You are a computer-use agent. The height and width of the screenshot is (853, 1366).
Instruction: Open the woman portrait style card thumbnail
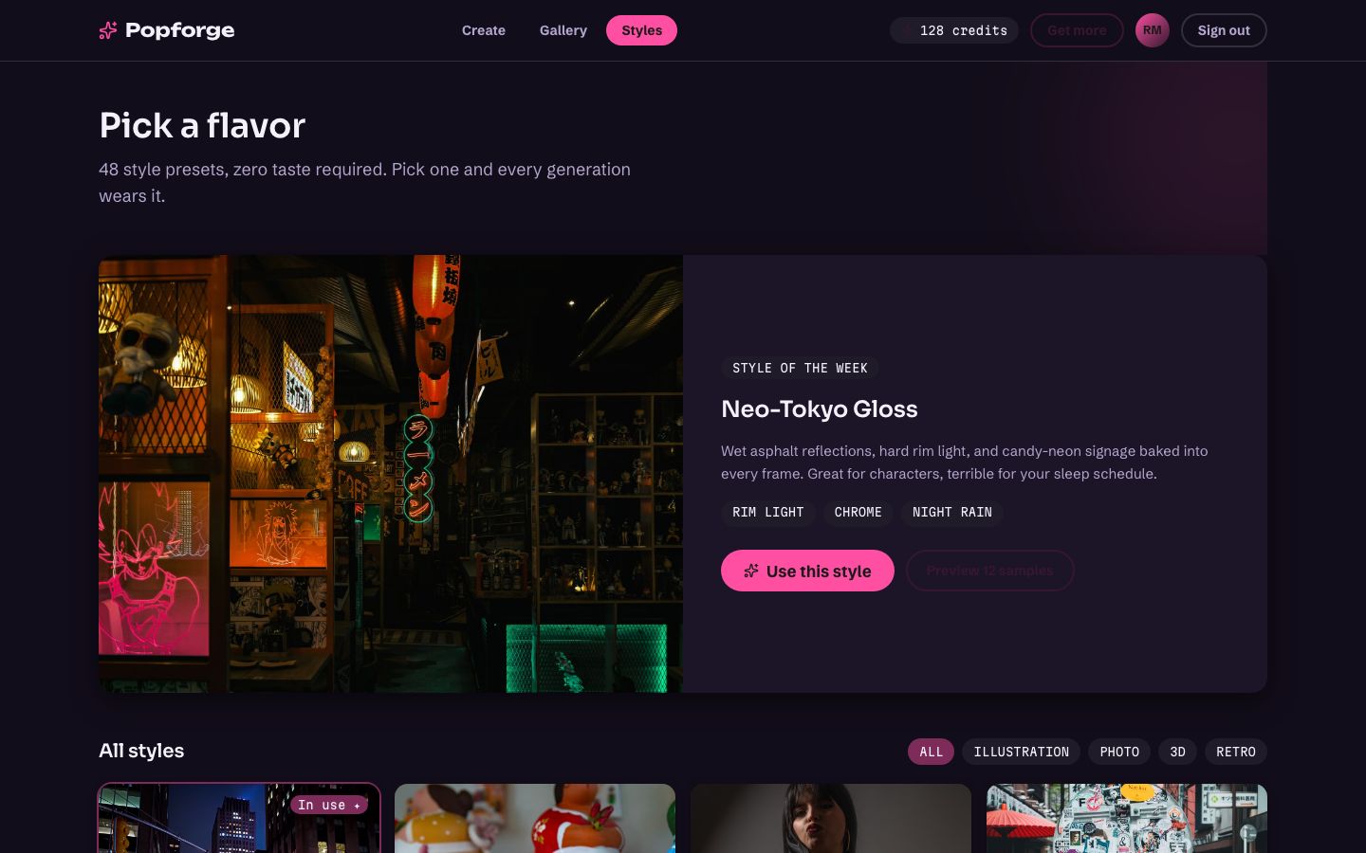pos(831,819)
